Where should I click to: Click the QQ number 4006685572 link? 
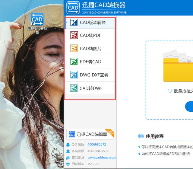[x=97, y=144]
